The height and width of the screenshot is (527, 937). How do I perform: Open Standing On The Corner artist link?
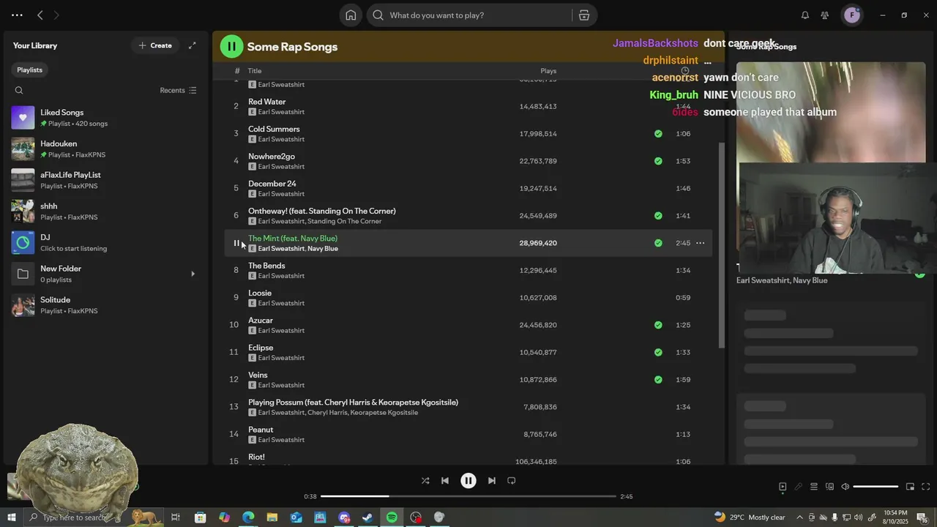click(x=344, y=221)
